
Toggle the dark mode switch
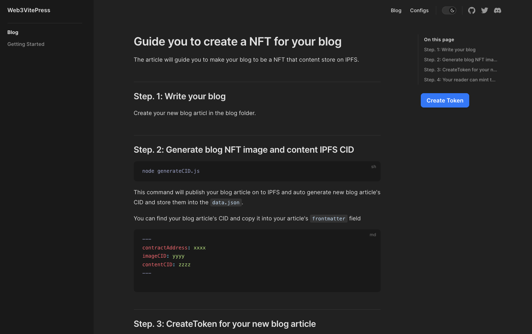coord(449,10)
